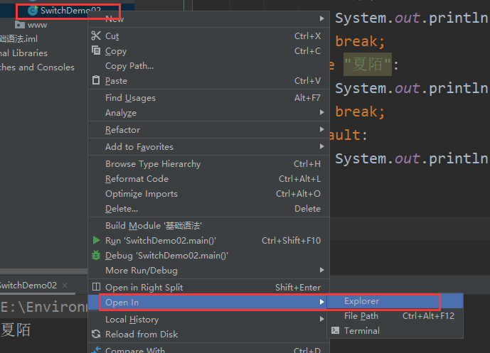The image size is (490, 353).
Task: Run 'SwitchDemo02.main()' from menu
Action: click(209, 241)
